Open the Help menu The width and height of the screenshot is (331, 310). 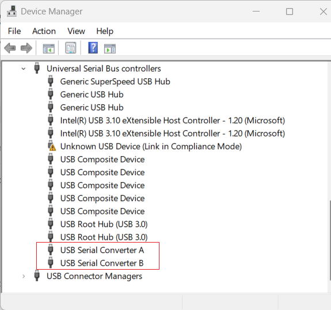[x=105, y=31]
